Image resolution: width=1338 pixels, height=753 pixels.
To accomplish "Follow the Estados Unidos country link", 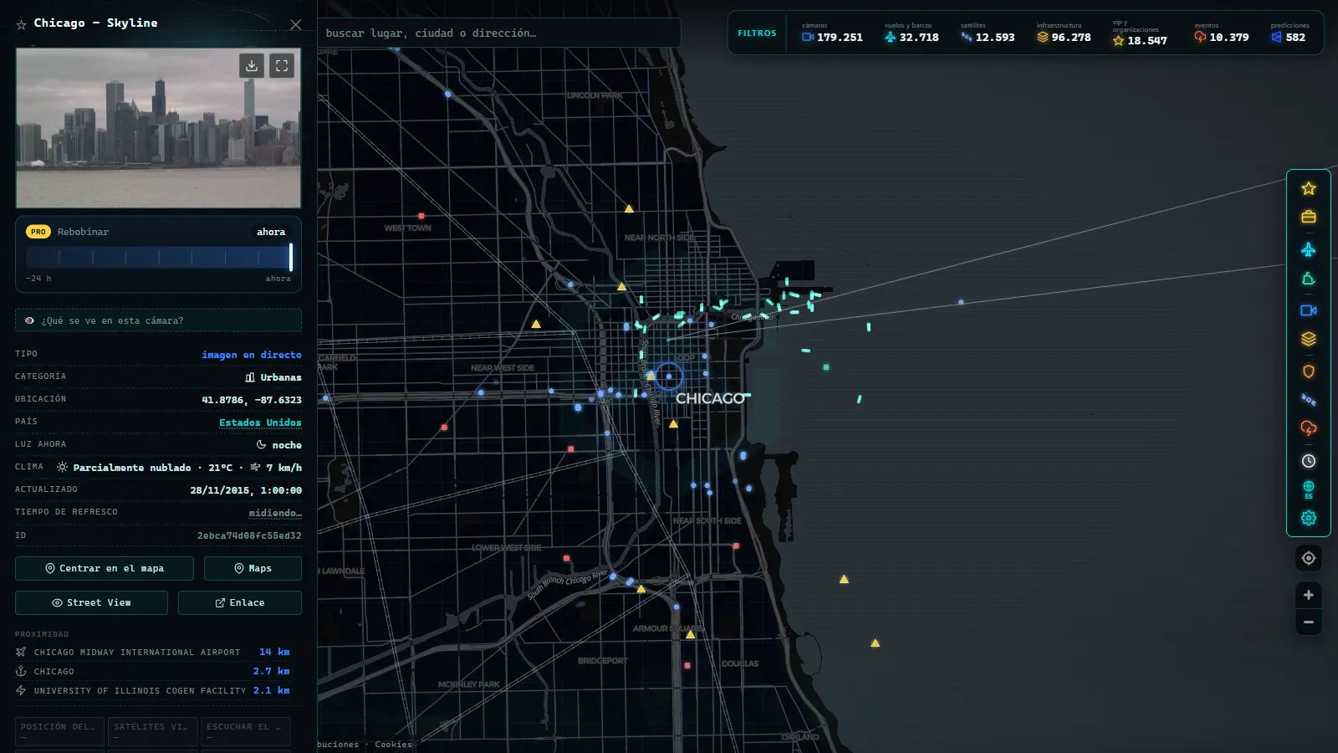I will coord(260,423).
